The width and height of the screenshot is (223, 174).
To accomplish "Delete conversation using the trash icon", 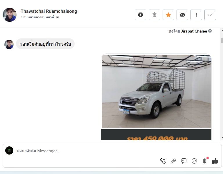I will tap(154, 15).
